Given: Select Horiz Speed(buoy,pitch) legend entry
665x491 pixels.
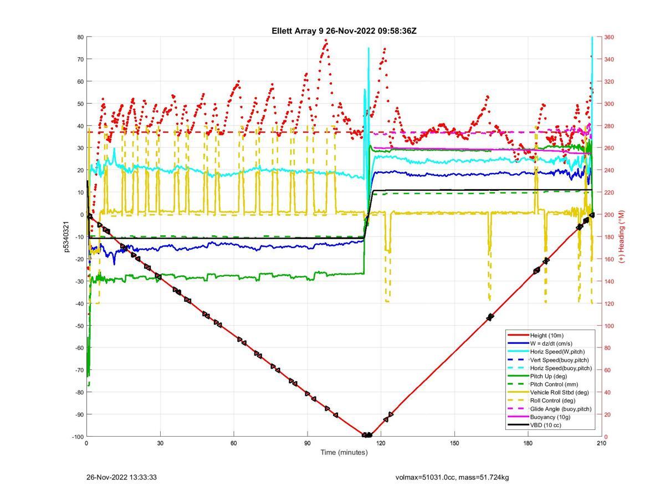Looking at the screenshot, I should pos(550,368).
